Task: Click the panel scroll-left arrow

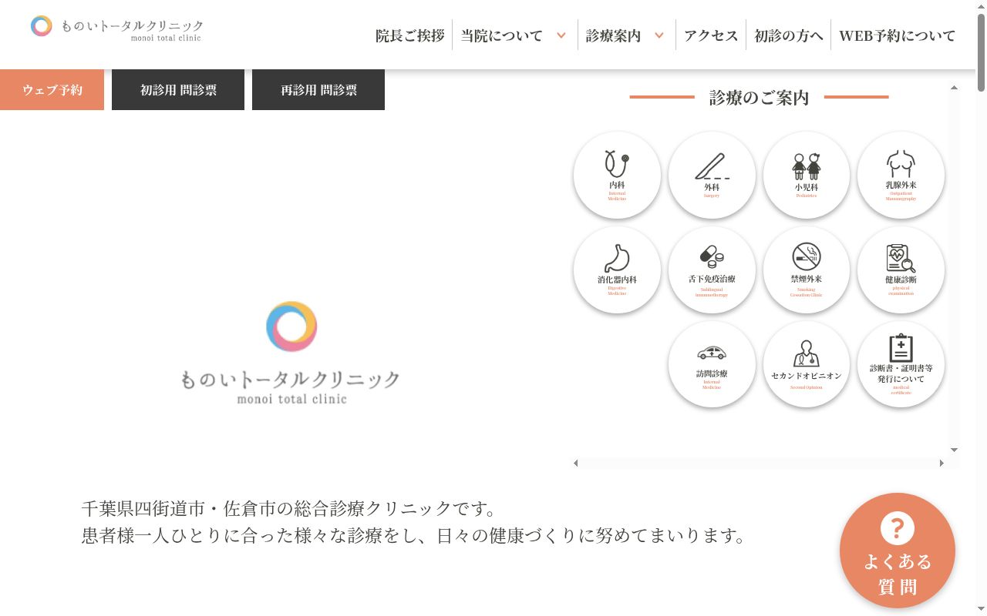Action: (x=576, y=463)
